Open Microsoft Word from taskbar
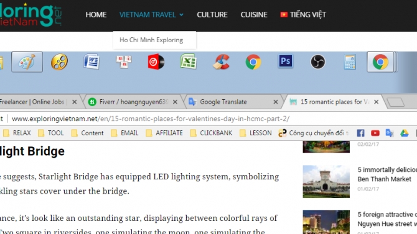Image resolution: width=417 pixels, height=234 pixels. 91,62
